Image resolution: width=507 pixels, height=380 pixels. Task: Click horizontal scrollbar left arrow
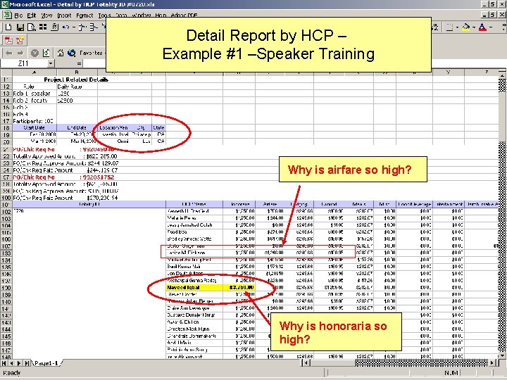pyautogui.click(x=306, y=362)
